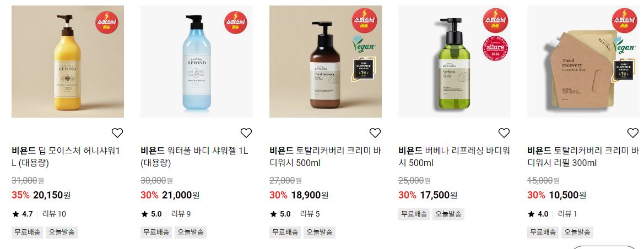Favorite the Total Recovery body wash 500ml
The height and width of the screenshot is (249, 644).
point(375,132)
